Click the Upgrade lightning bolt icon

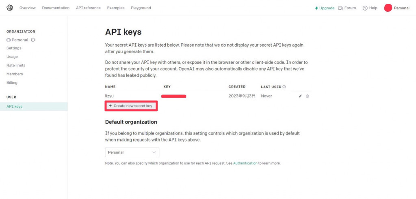coord(316,8)
